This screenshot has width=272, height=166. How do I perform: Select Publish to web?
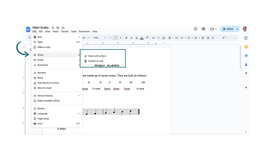[96, 61]
